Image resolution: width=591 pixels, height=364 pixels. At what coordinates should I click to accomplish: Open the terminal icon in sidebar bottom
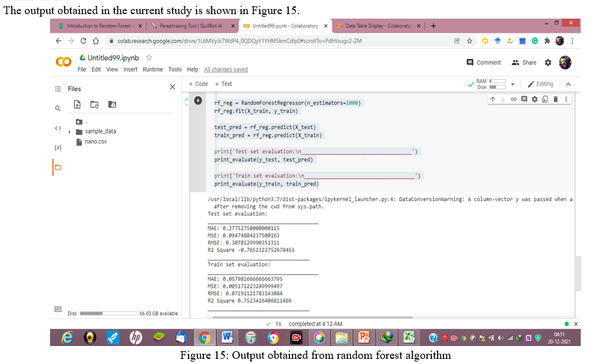click(x=58, y=309)
